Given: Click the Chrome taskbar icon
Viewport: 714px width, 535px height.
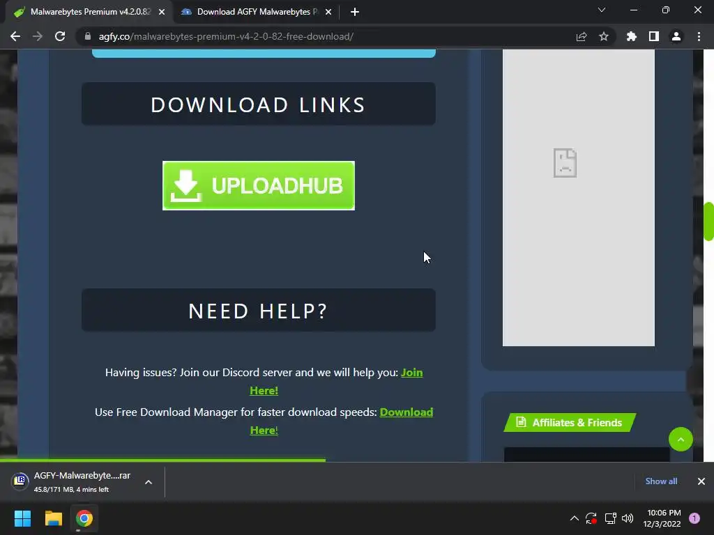Looking at the screenshot, I should click(x=84, y=518).
